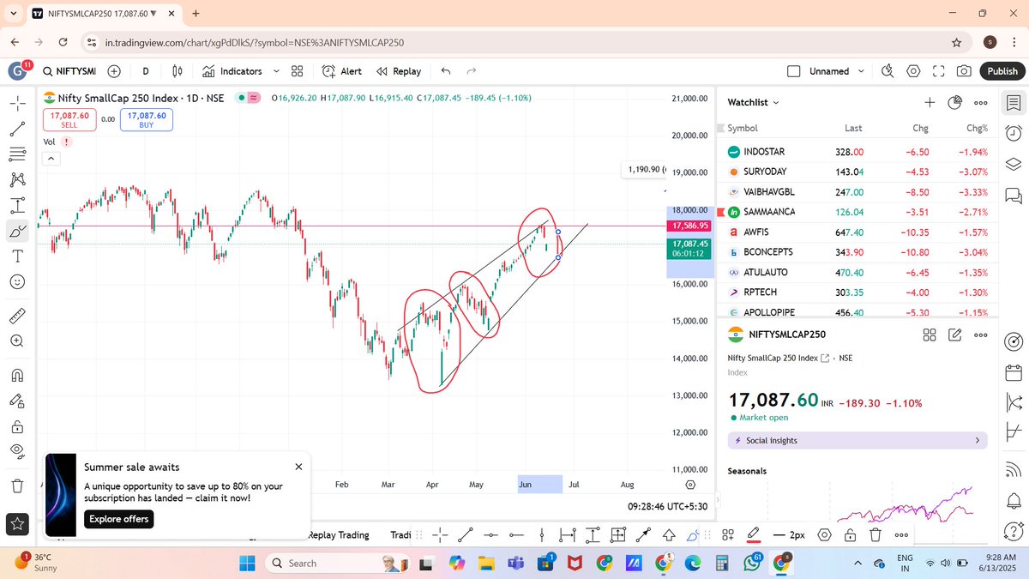Toggle lock all drawings in bottom toolbar
This screenshot has width=1029, height=579.
tap(850, 534)
